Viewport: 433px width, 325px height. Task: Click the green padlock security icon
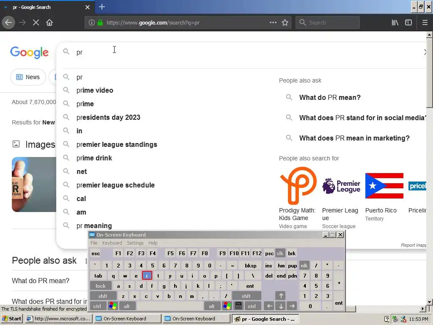(x=100, y=22)
